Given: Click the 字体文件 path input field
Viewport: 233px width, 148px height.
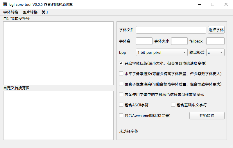Looking at the screenshot, I should pyautogui.click(x=171, y=30).
